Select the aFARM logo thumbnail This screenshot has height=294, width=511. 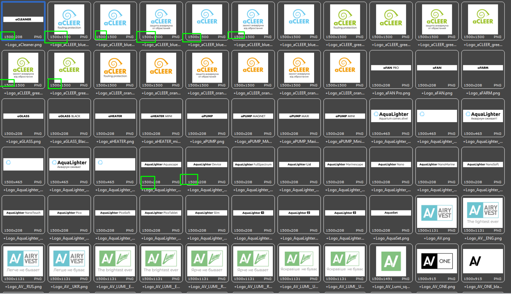pyautogui.click(x=483, y=69)
